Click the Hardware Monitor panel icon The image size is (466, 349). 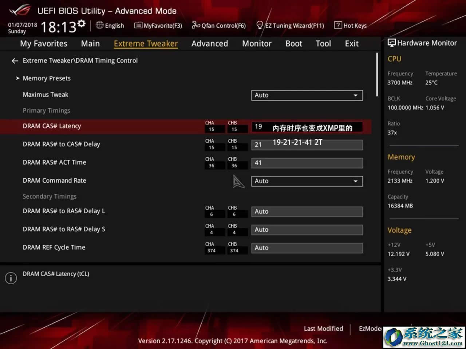[391, 43]
